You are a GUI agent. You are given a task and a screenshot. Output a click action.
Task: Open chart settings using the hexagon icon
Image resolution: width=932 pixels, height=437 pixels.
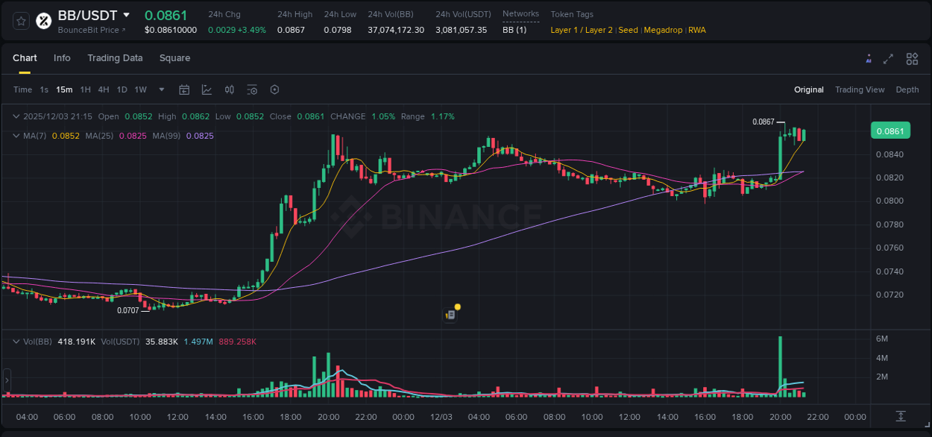(x=274, y=89)
